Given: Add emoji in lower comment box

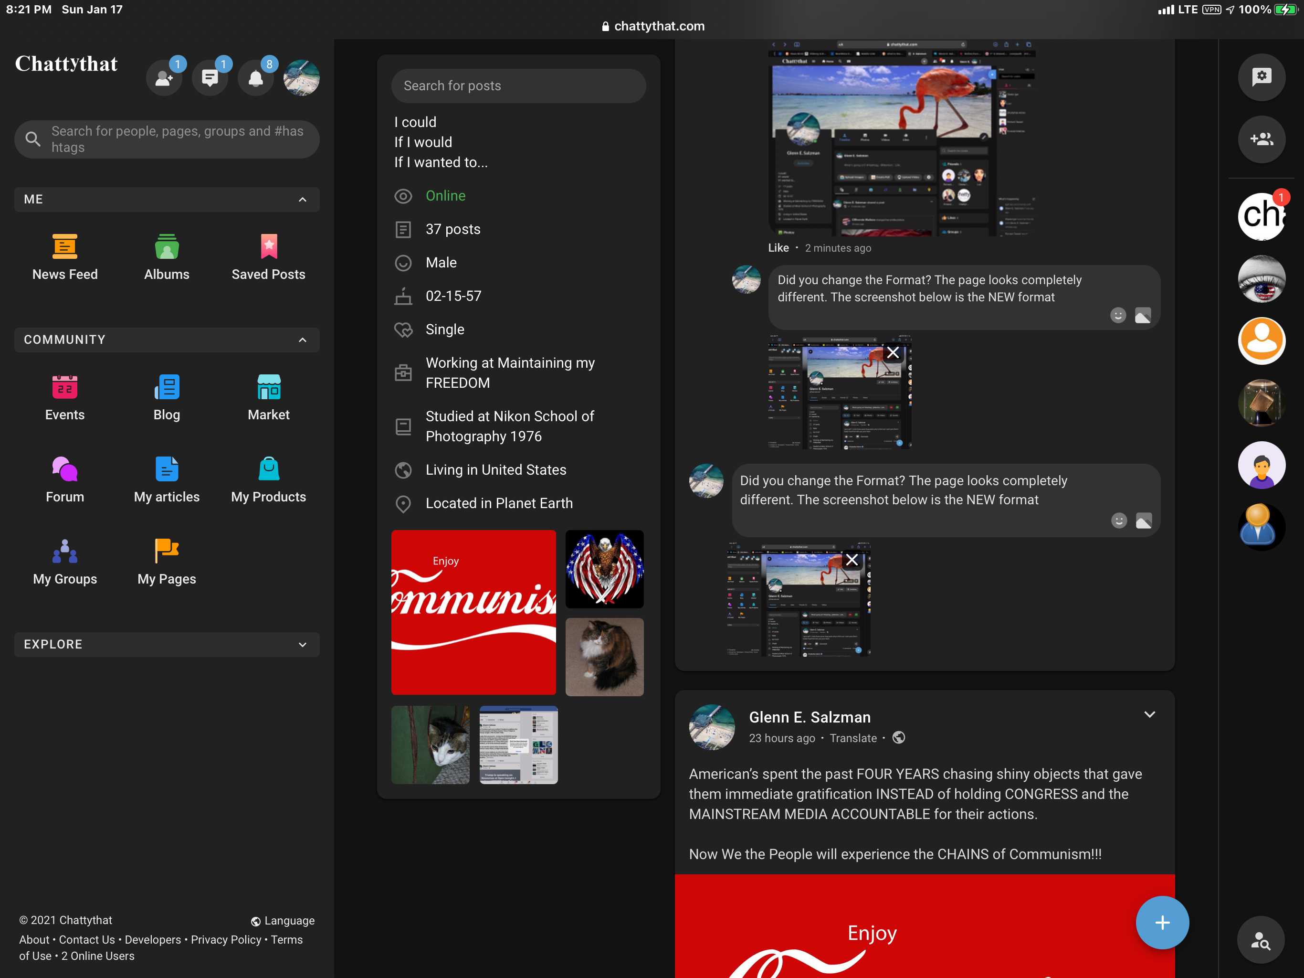Looking at the screenshot, I should tap(1119, 520).
